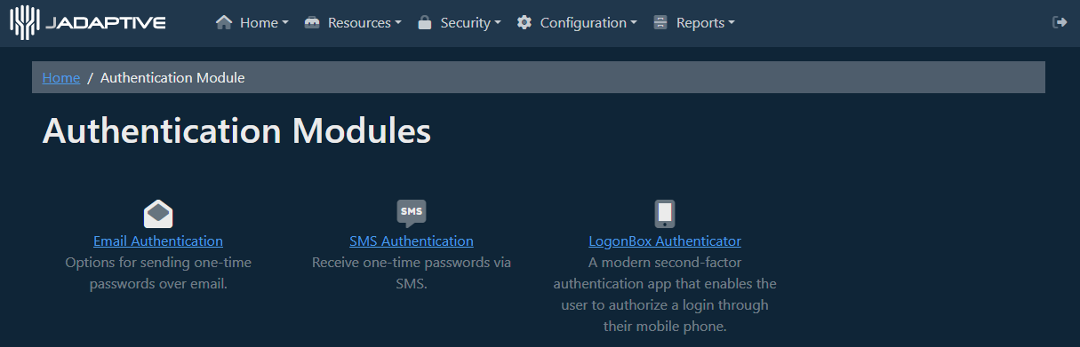
Task: Click the SMS speech bubble icon
Action: point(412,214)
